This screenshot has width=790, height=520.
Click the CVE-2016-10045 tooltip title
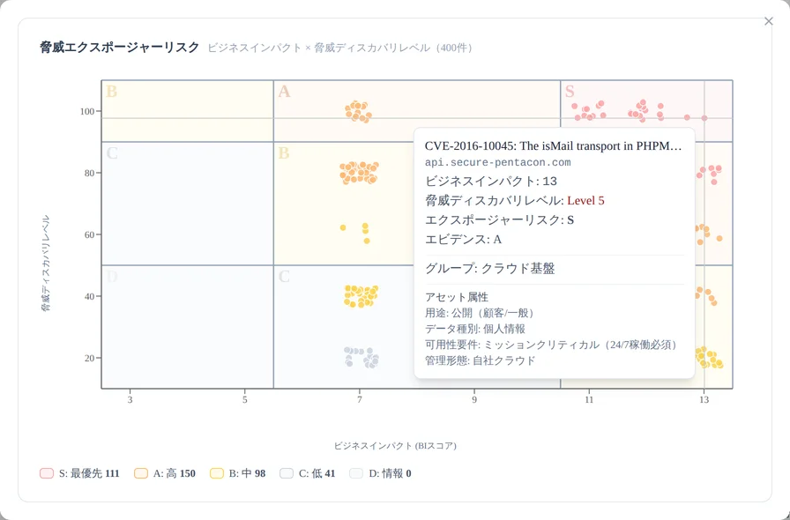pyautogui.click(x=553, y=145)
